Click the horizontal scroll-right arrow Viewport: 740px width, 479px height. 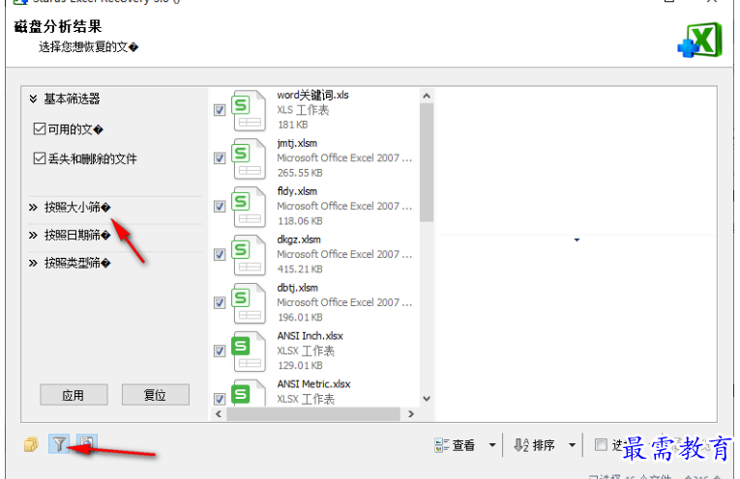pyautogui.click(x=411, y=414)
